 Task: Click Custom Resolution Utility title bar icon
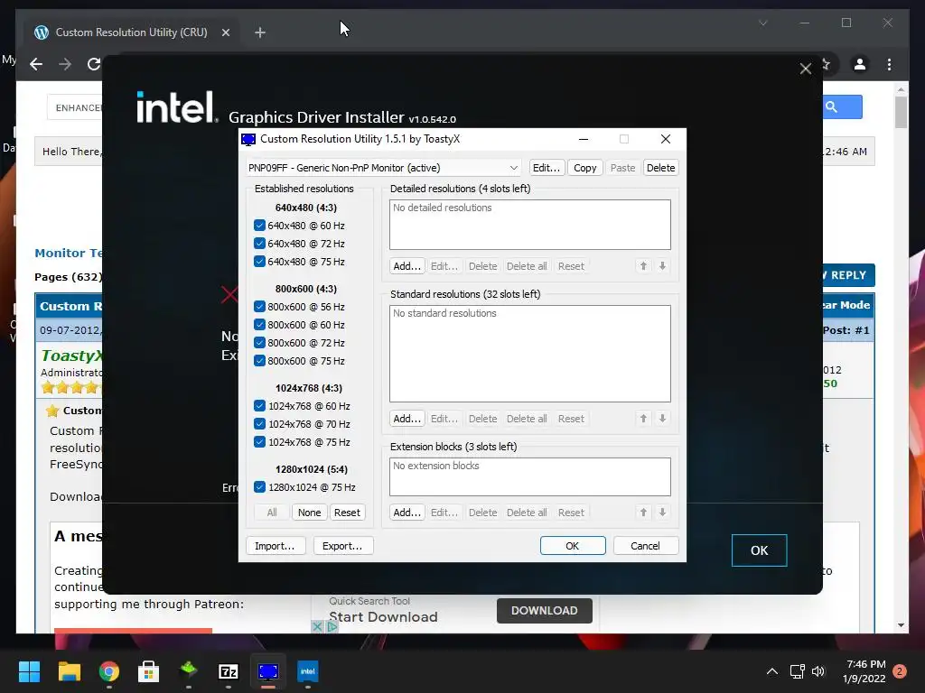[248, 140]
